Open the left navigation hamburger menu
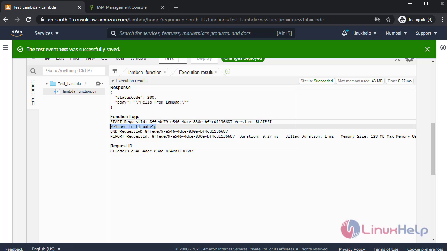447x251 pixels. [x=5, y=47]
